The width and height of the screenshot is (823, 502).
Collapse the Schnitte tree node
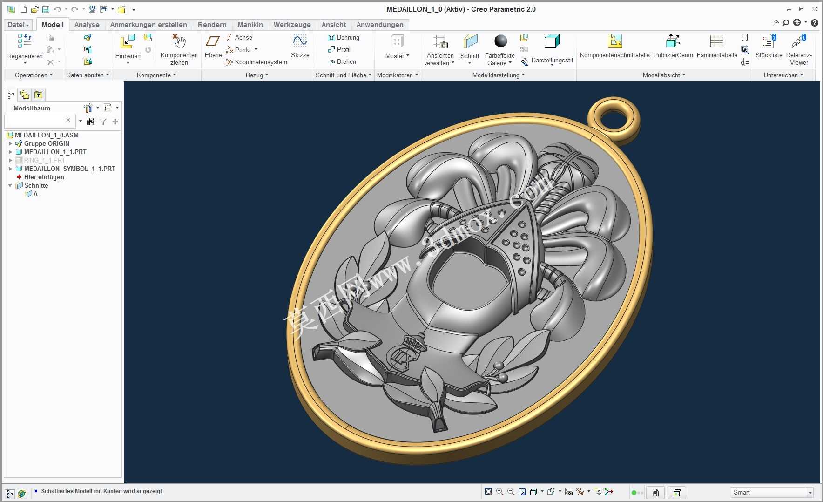tap(10, 185)
